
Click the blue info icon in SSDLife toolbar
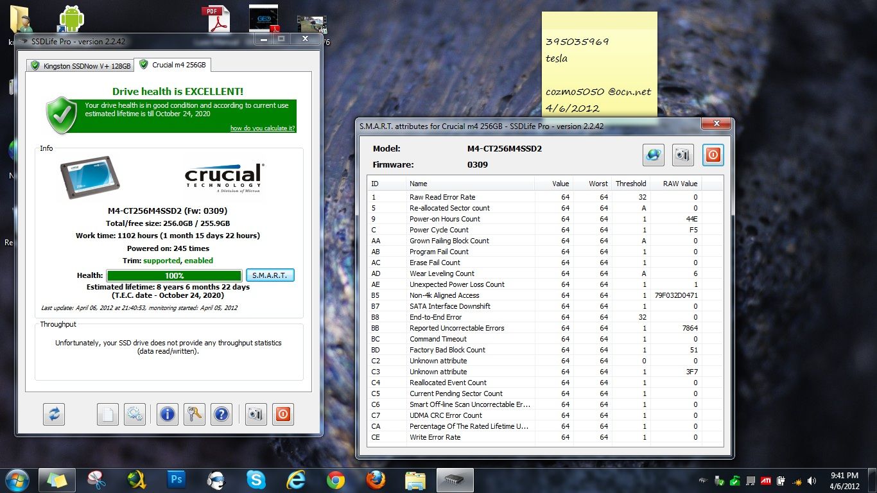167,414
